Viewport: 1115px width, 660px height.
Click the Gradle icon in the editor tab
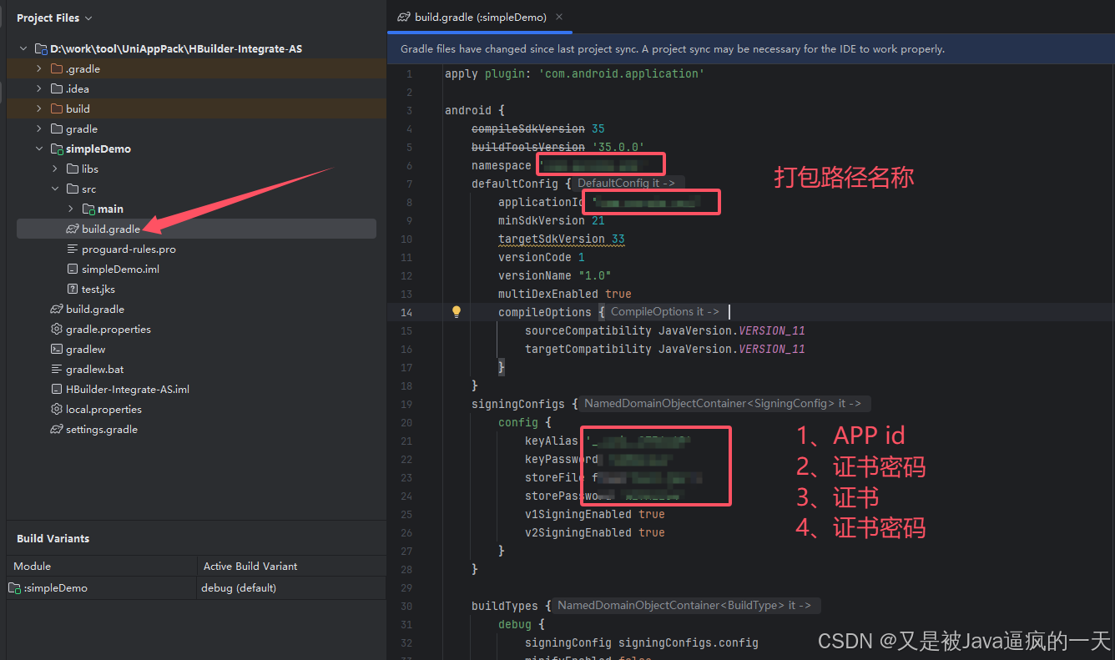tap(404, 17)
